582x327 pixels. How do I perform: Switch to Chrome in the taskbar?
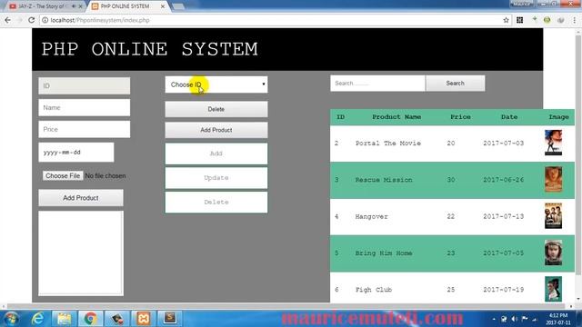[x=90, y=319]
